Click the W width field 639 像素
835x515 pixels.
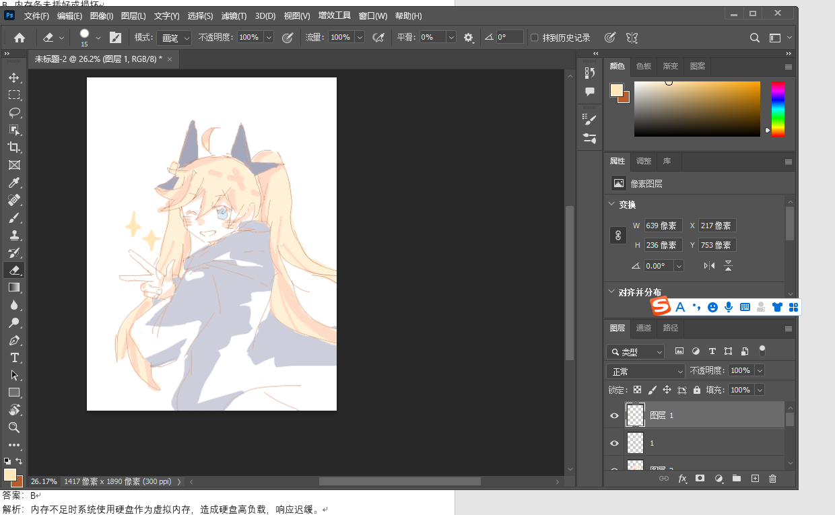[x=663, y=226]
